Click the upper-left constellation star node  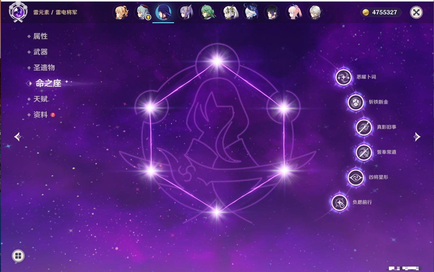(x=150, y=107)
